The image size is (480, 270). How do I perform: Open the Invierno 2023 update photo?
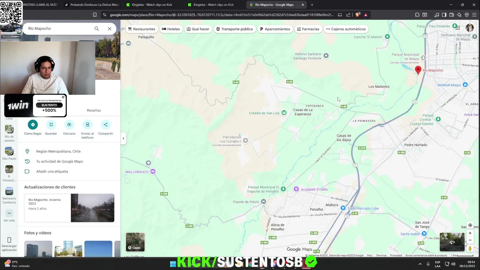pos(93,208)
